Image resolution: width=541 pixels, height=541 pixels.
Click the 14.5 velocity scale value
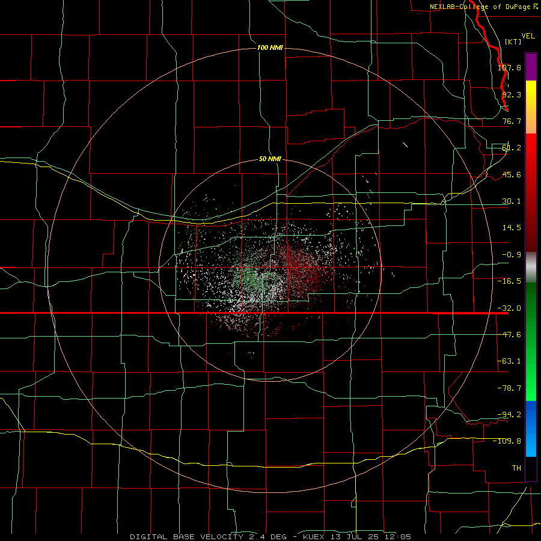512,228
